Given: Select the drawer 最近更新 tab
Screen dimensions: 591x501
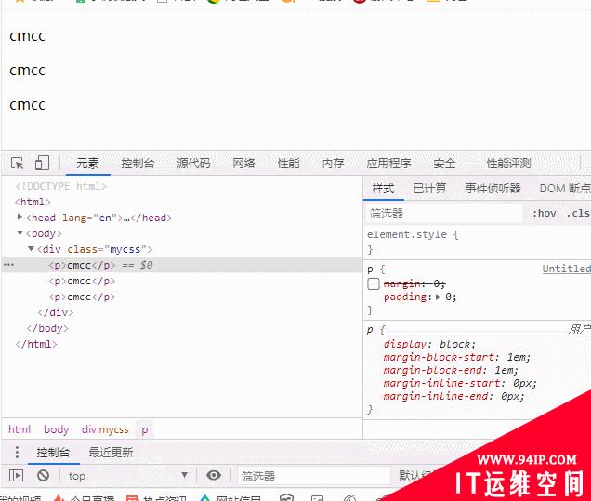Looking at the screenshot, I should (x=111, y=452).
